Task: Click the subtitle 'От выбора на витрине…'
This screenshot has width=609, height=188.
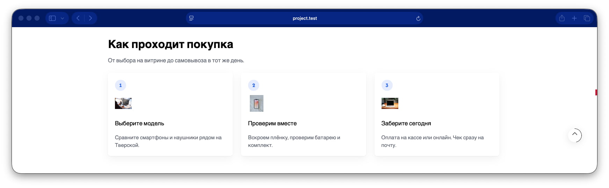Action: [x=176, y=60]
